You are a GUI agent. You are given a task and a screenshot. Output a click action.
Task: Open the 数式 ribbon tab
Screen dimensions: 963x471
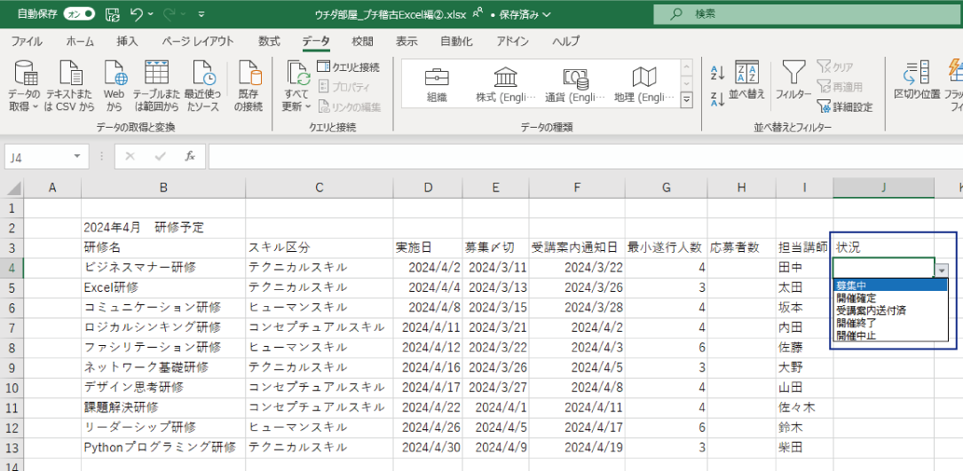point(269,42)
